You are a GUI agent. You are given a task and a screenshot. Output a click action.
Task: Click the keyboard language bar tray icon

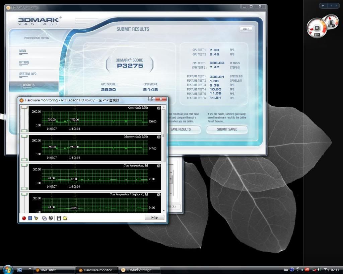pyautogui.click(x=286, y=270)
